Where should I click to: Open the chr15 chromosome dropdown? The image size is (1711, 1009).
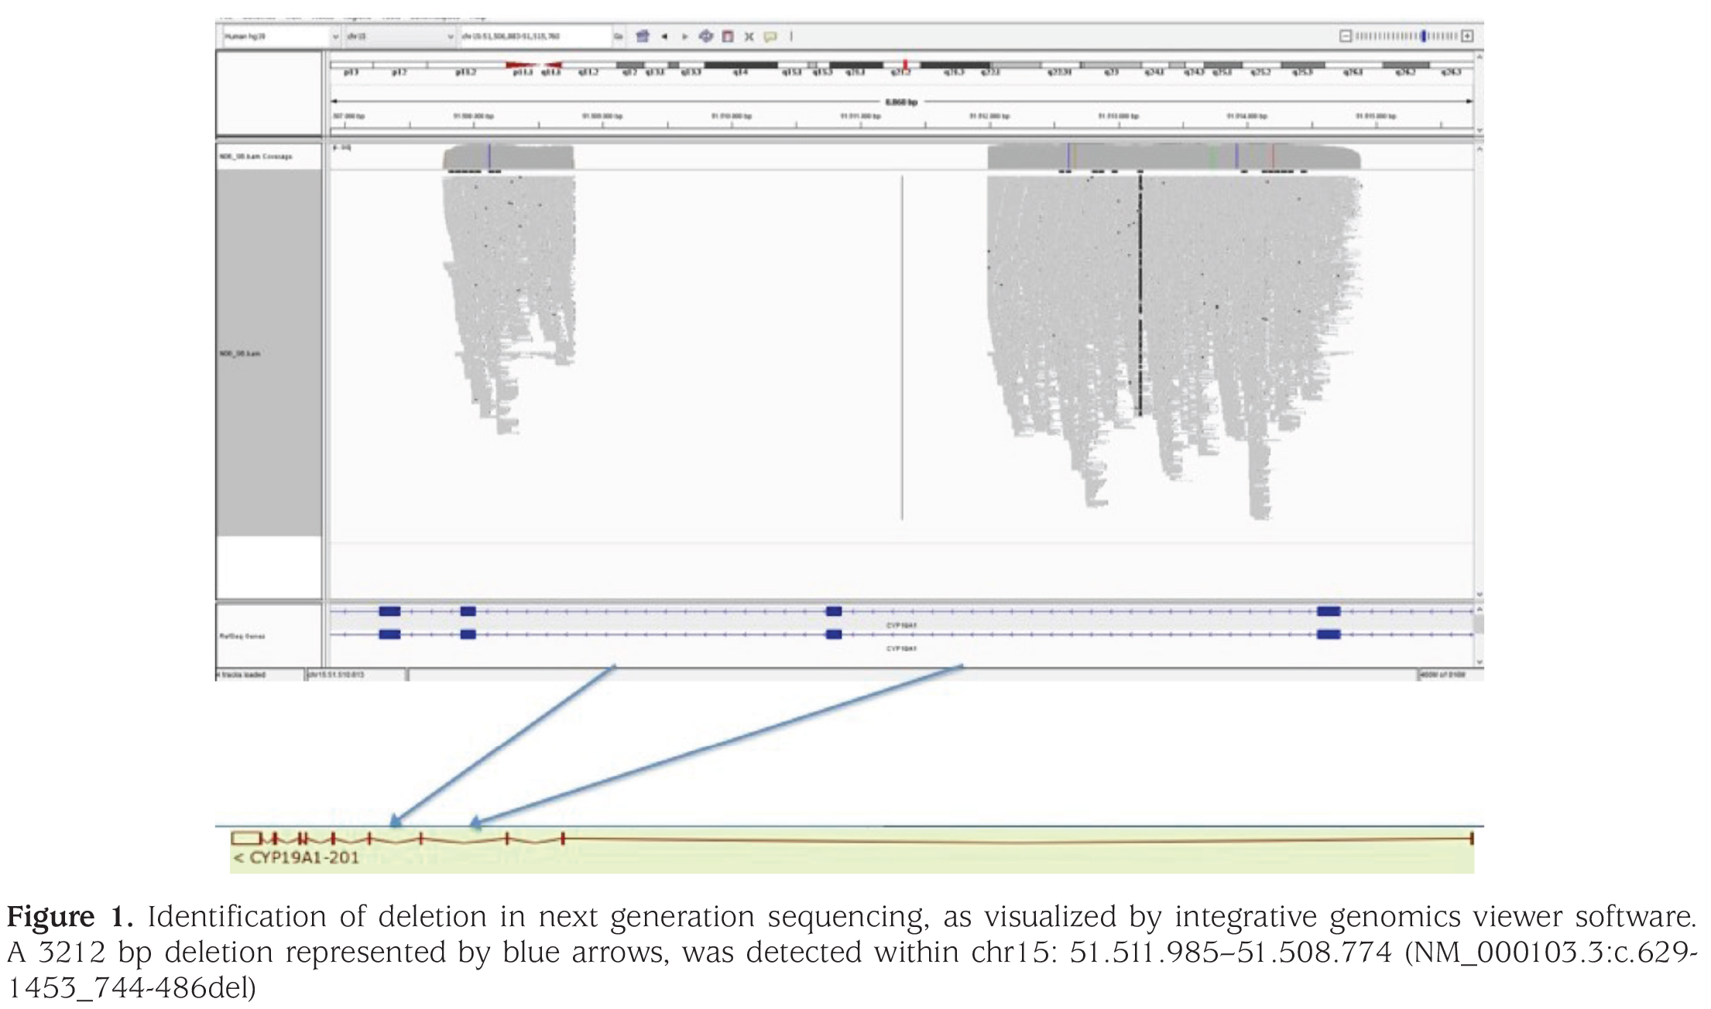400,36
